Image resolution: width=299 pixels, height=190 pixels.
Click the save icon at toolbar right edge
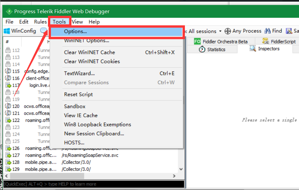(289, 31)
